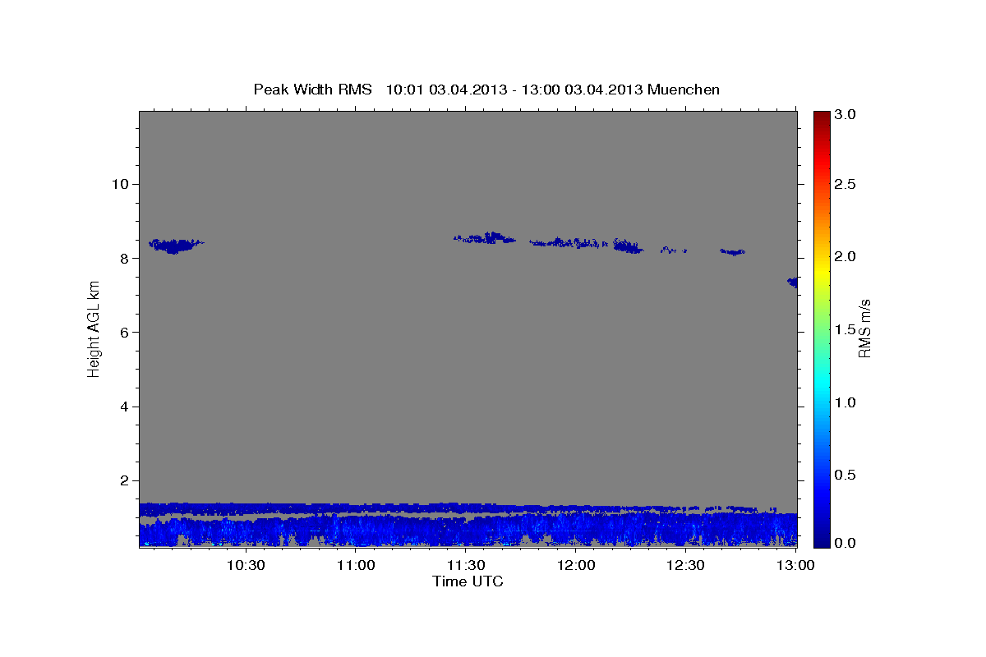Click the colorbar value 0.5
Viewport: 986px width, 657px height.
pyautogui.click(x=846, y=475)
